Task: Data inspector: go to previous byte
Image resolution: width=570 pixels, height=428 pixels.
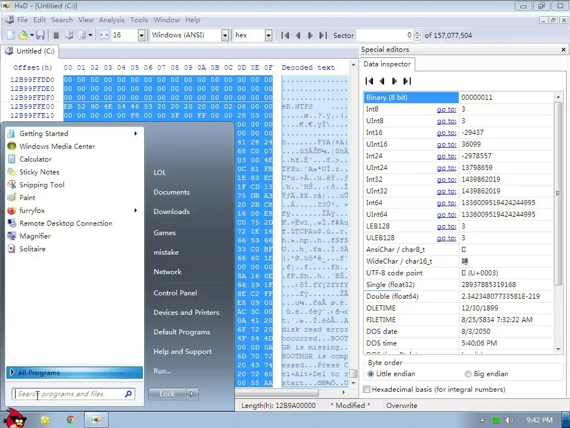Action: [x=382, y=81]
